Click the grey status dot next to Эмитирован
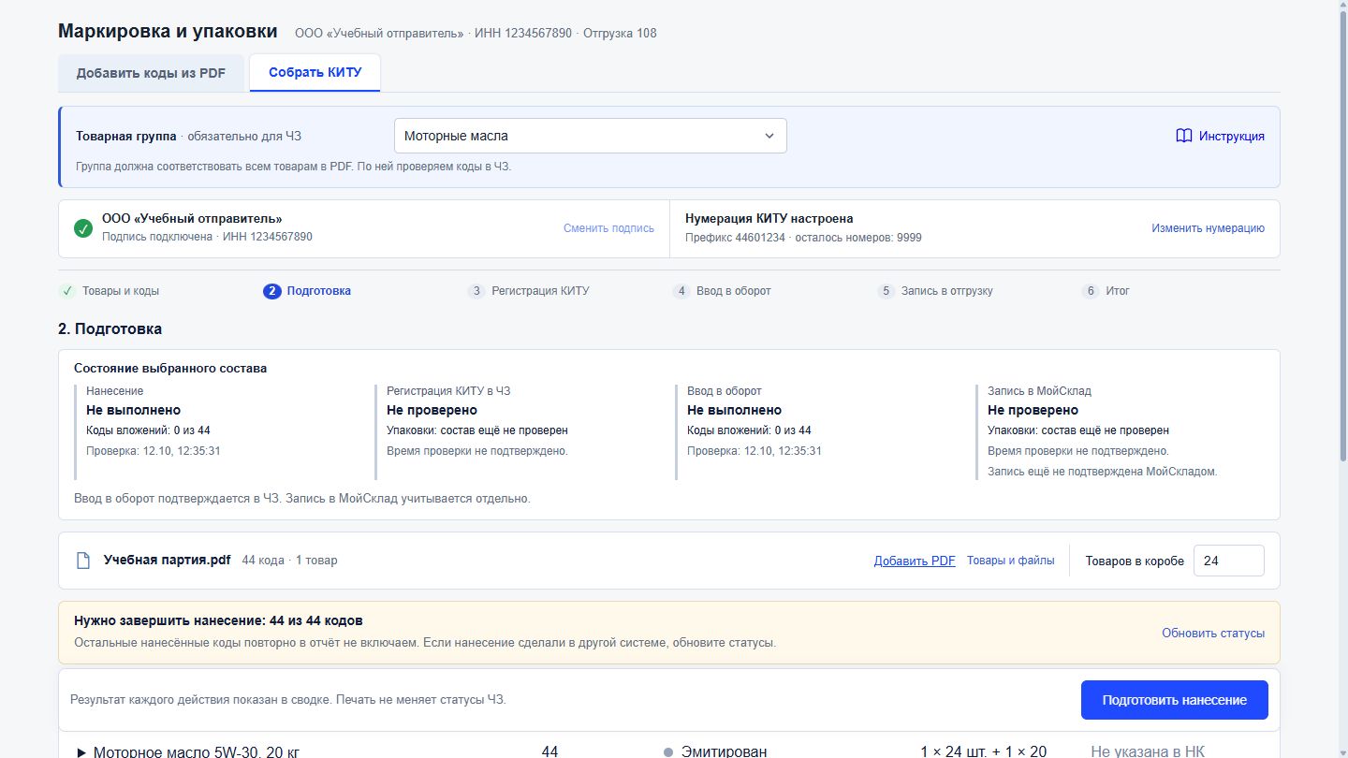Screen dimensions: 1348x758 click(x=668, y=751)
